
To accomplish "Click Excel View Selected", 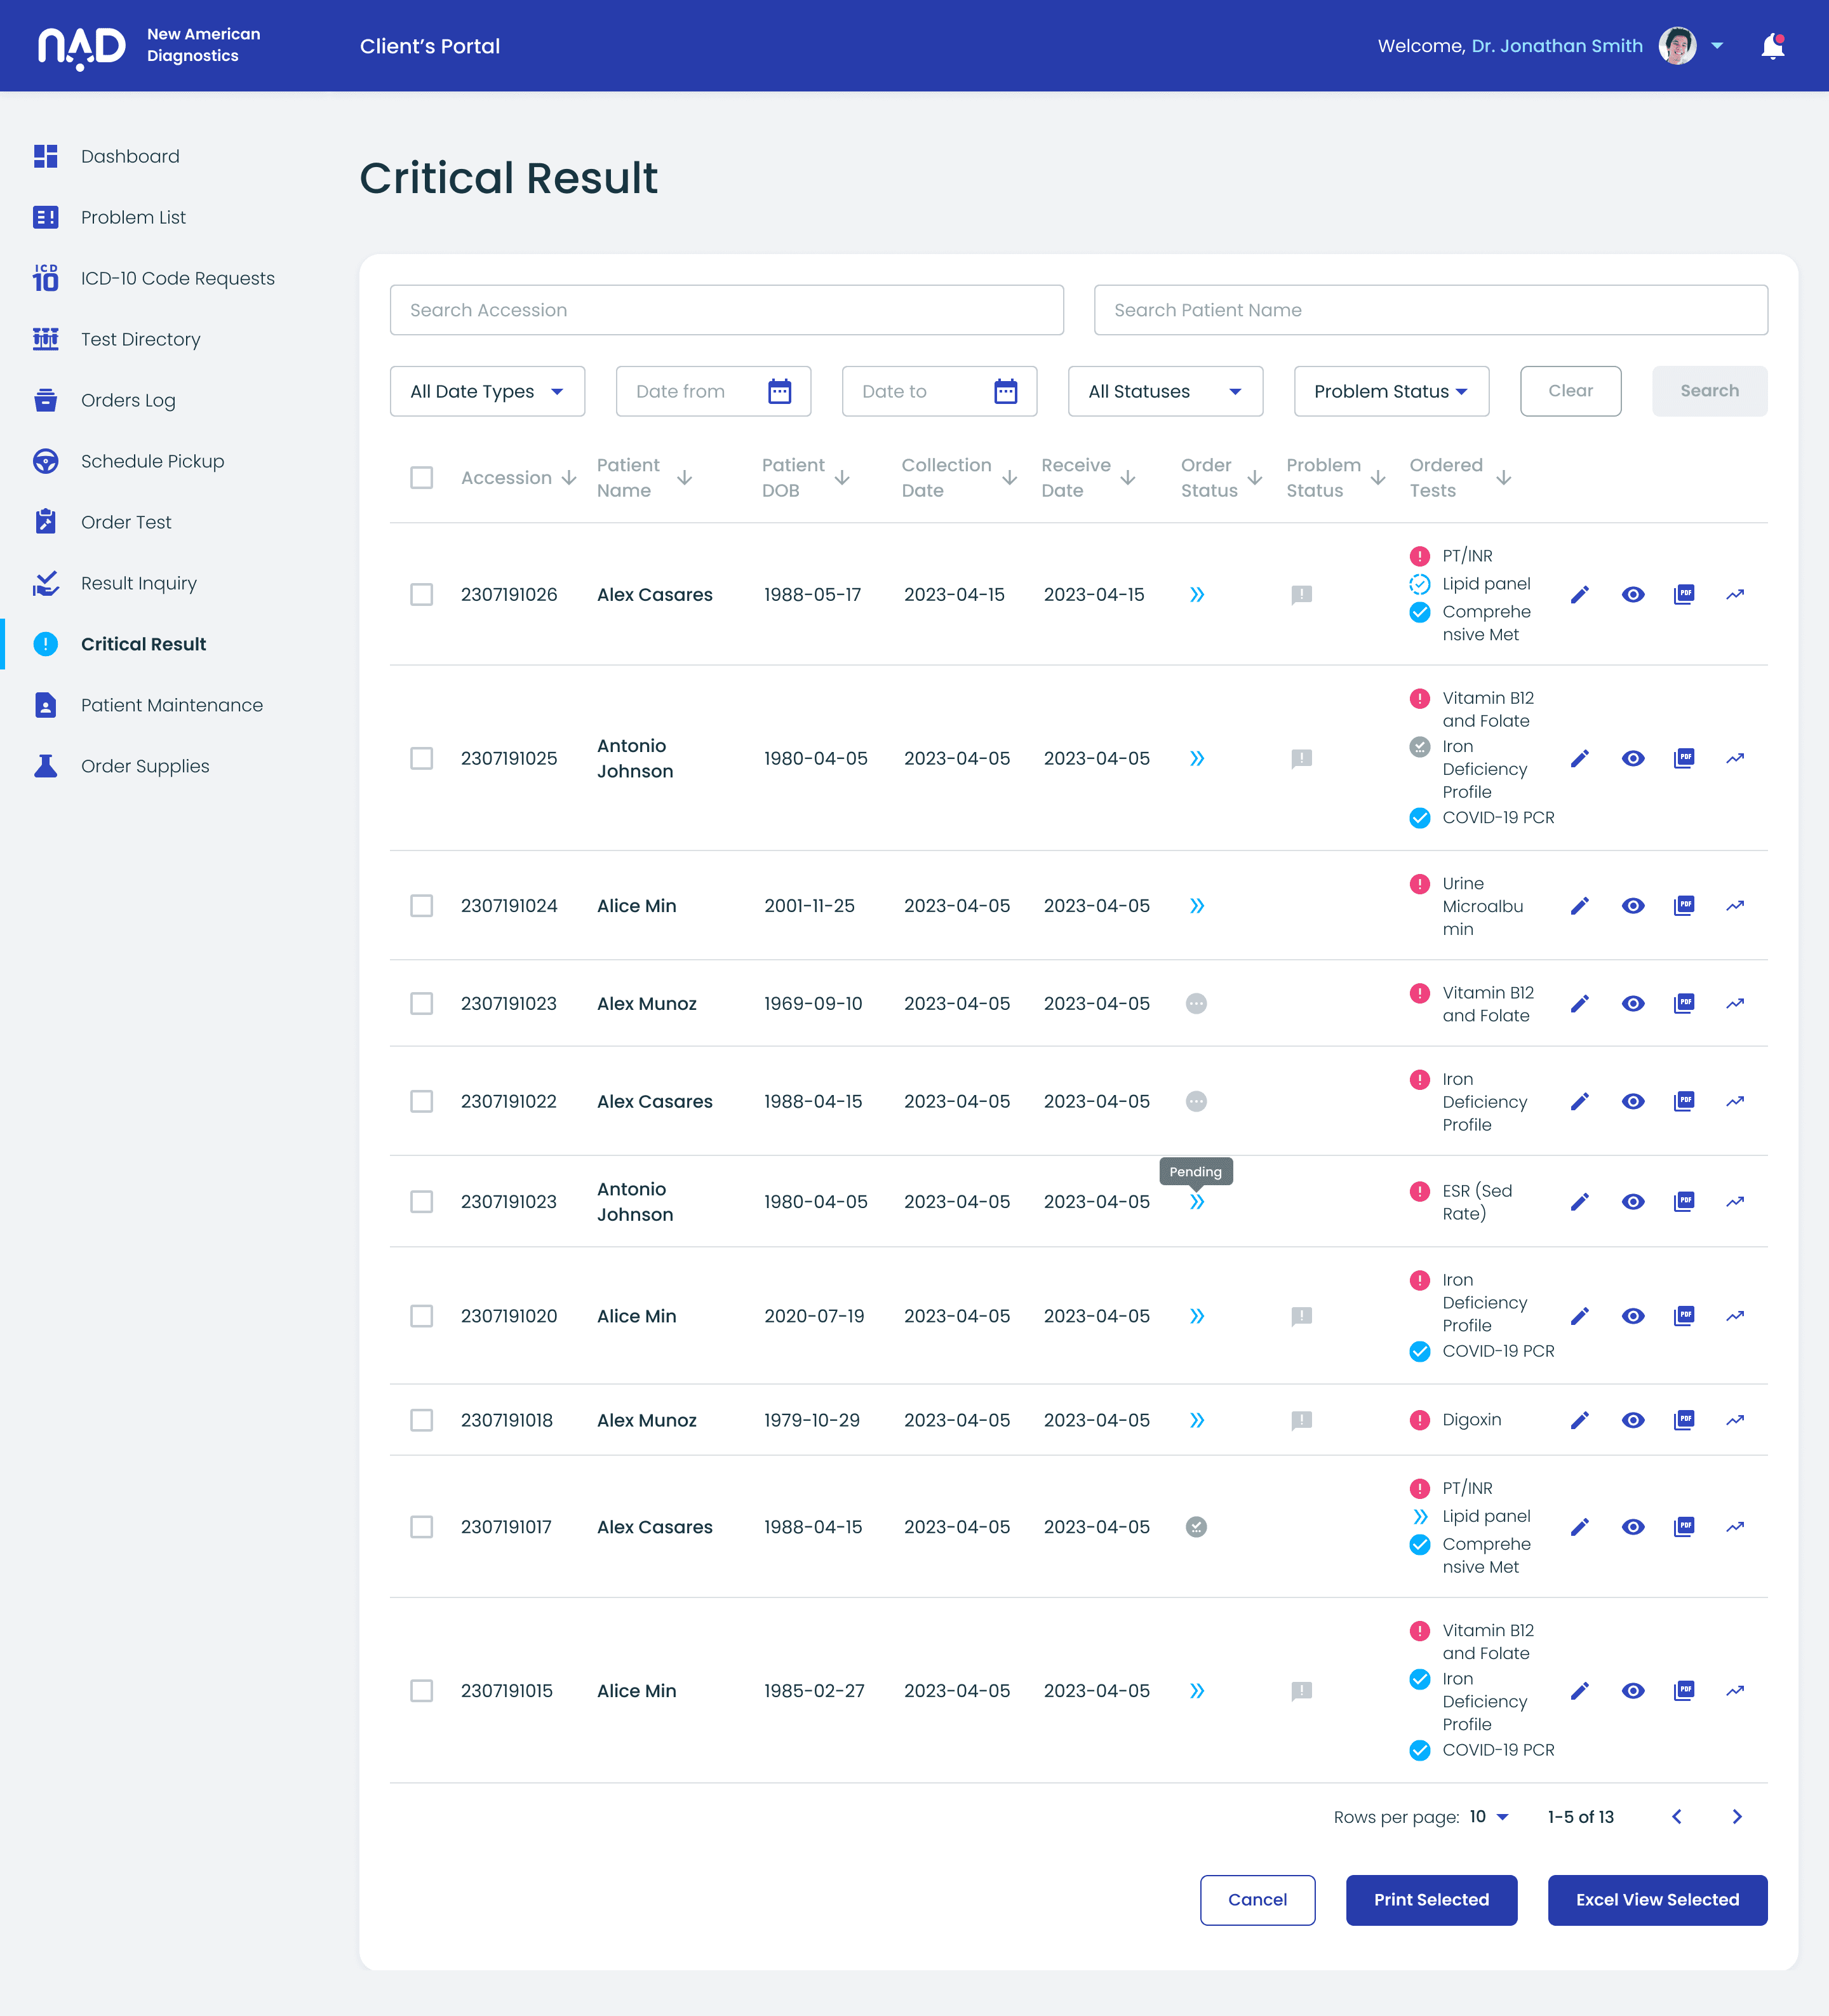I will [1657, 1900].
